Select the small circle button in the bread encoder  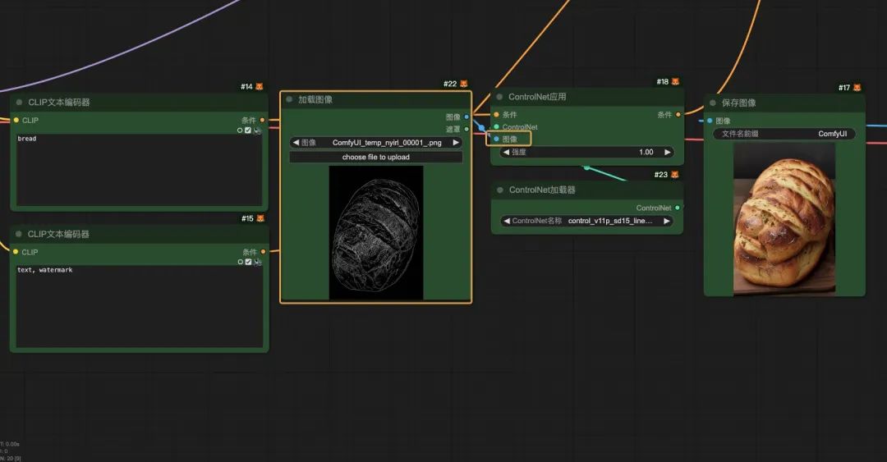point(240,130)
